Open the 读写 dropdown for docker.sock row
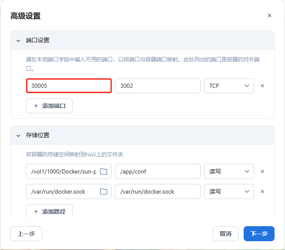The height and width of the screenshot is (250, 285). click(229, 191)
